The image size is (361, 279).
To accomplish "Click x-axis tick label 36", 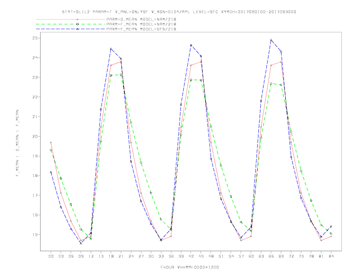I will (x=171, y=256).
